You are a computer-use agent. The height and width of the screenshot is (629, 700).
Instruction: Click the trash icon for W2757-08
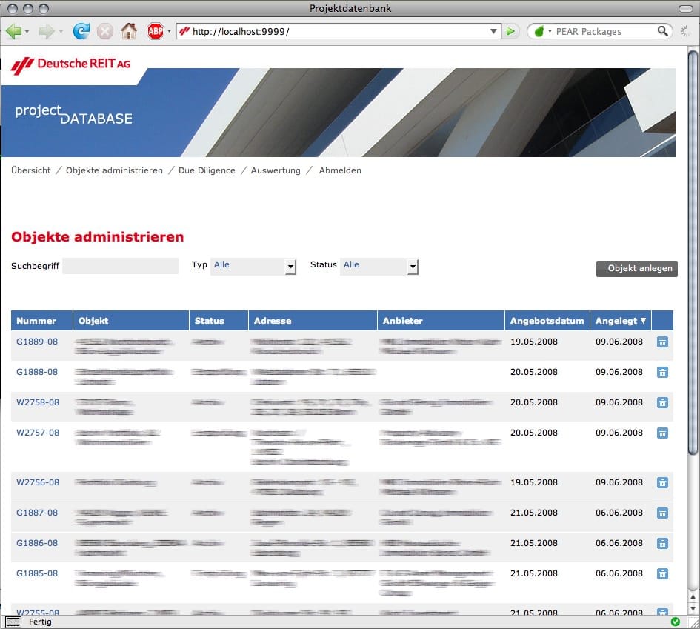[x=662, y=433]
